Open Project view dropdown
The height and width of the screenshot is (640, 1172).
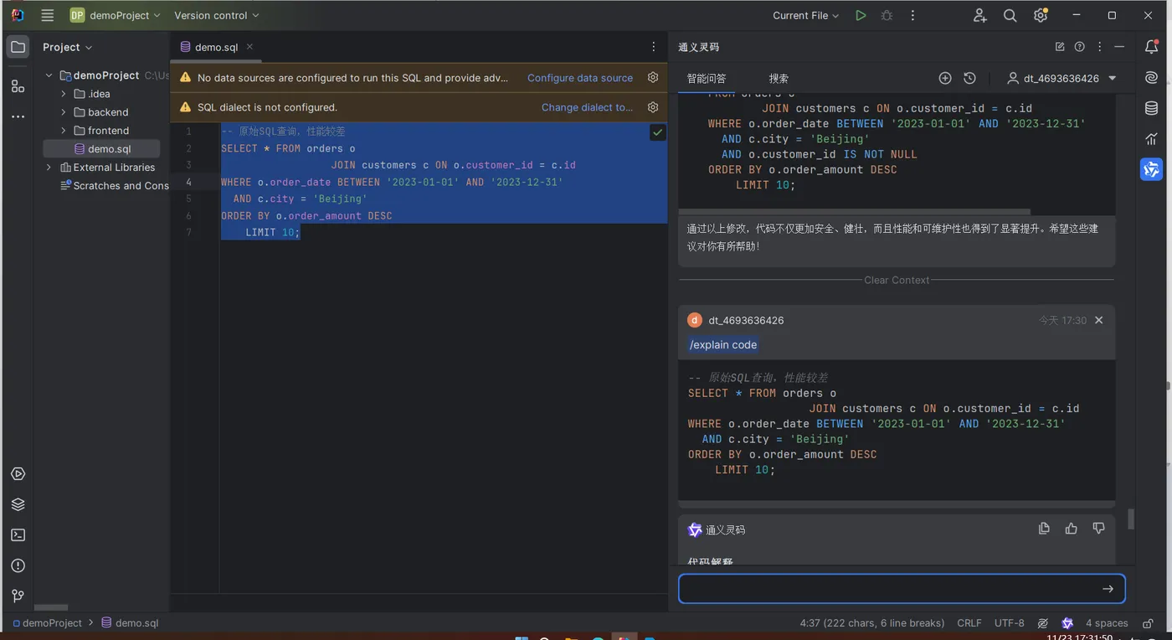pos(68,47)
